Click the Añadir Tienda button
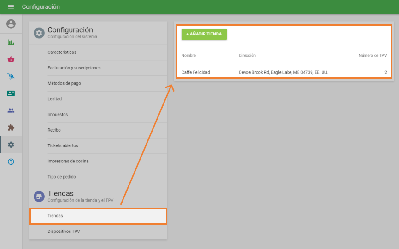This screenshot has width=399, height=249. pos(204,34)
